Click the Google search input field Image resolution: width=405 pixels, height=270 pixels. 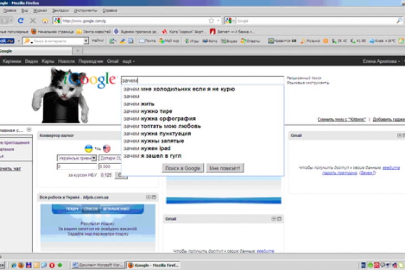point(203,81)
